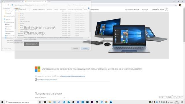
Task: Launch Photoshop from the taskbar
Action: 87,102
